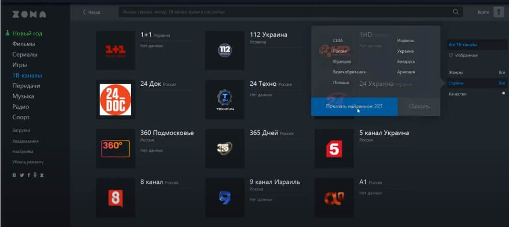509x227 pixels.
Task: Open the 24 Док channel title
Action: coord(151,84)
